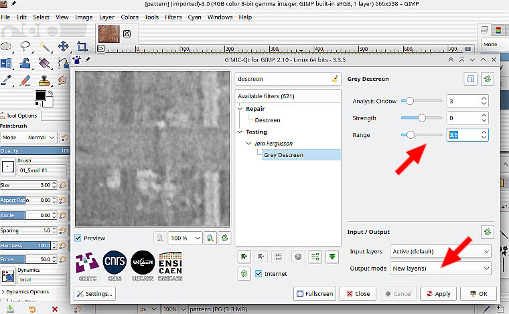
Task: Select the Move tool
Action: pos(64,46)
